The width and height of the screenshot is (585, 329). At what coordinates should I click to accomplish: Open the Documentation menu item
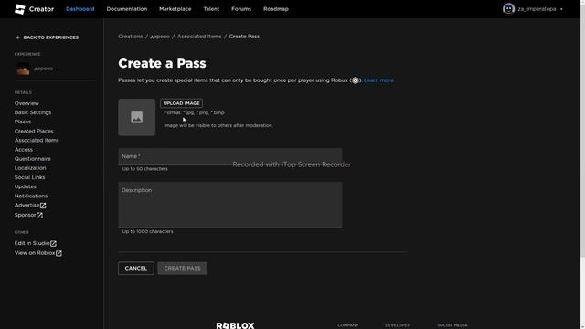point(127,9)
